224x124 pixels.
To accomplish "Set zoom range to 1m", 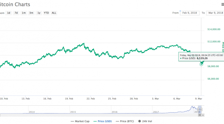I will 24,13.
